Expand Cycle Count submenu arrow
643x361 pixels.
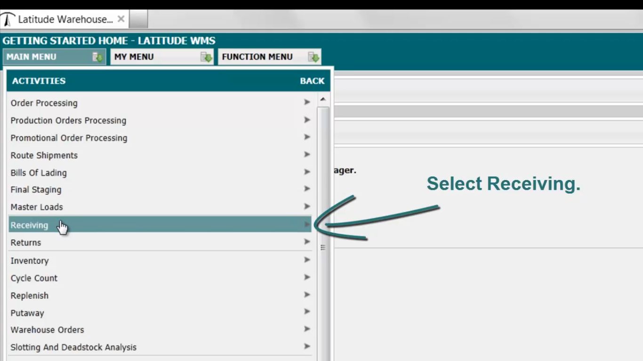point(307,277)
